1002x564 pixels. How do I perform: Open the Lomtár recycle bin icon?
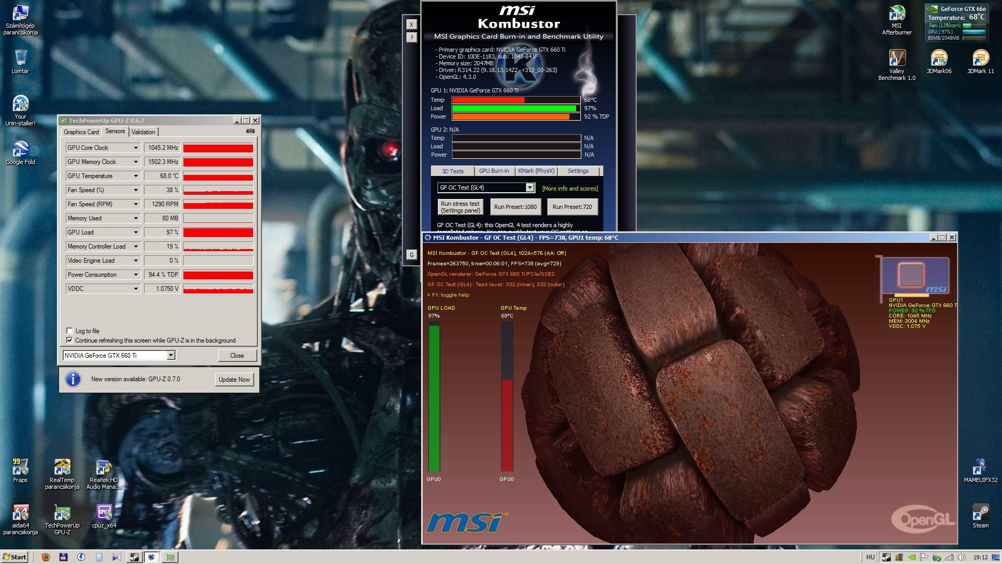tap(20, 62)
